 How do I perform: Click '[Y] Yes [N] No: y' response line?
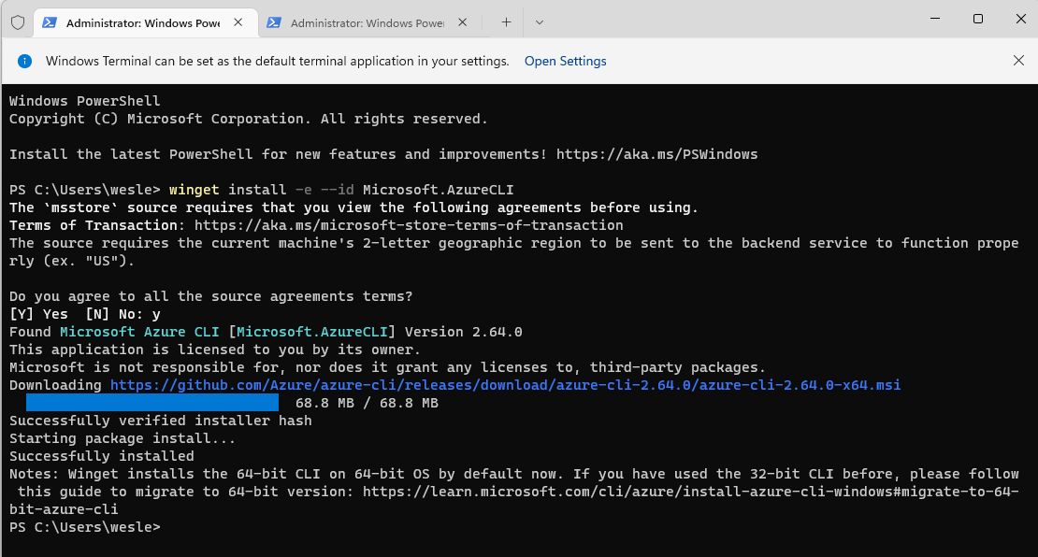click(x=85, y=314)
